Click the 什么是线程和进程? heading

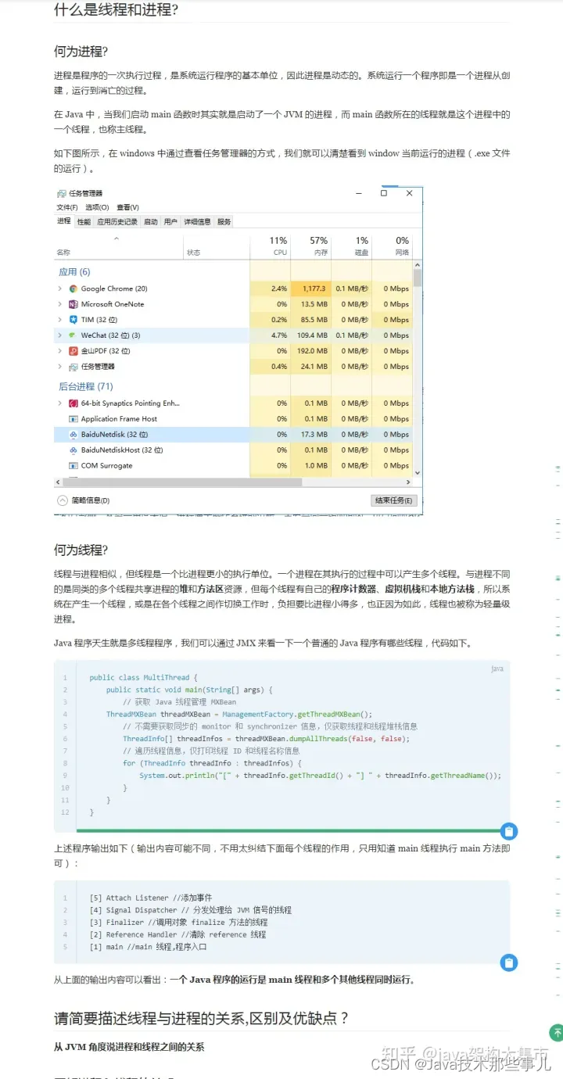(116, 9)
